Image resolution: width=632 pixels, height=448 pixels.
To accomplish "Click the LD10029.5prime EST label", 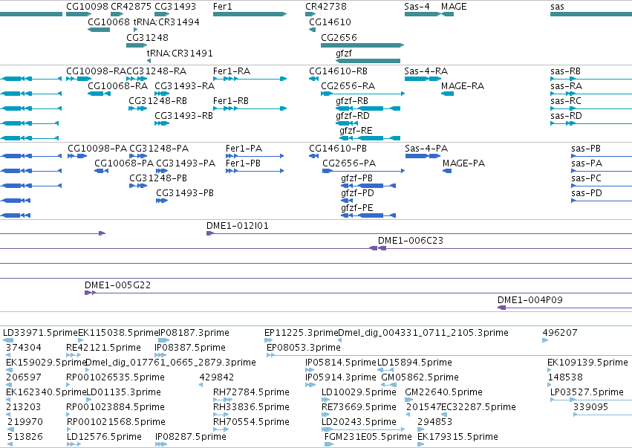I will pyautogui.click(x=359, y=392).
